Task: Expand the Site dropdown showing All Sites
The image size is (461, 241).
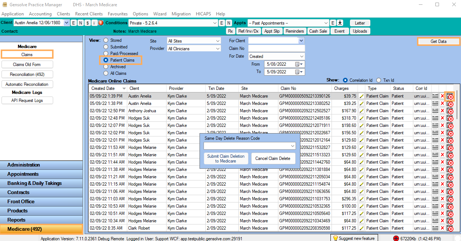Action: (218, 41)
